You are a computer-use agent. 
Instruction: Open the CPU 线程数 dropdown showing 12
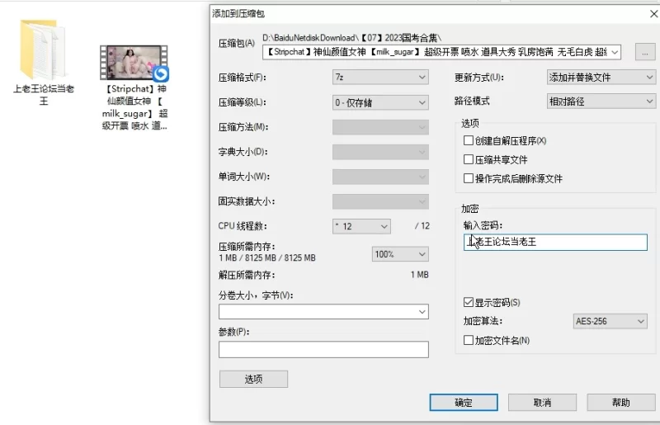click(x=361, y=227)
